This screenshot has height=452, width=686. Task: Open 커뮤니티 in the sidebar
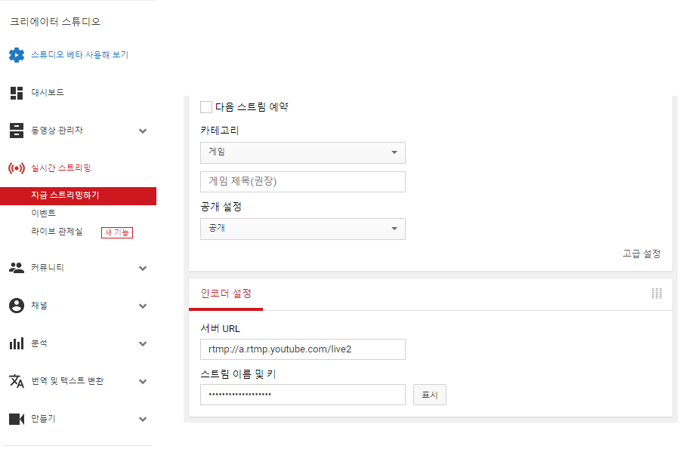(x=48, y=268)
